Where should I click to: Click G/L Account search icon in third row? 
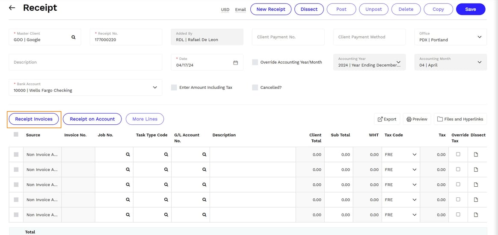pyautogui.click(x=204, y=185)
